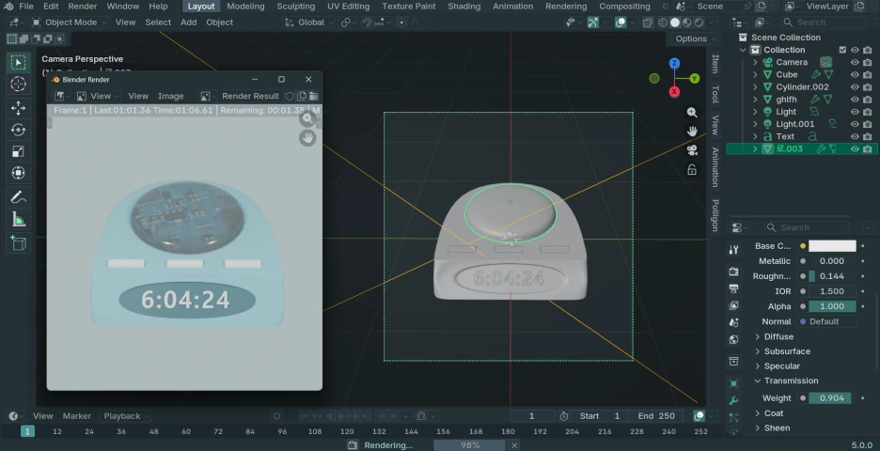
Task: Toggle eye icon for ghlfh object
Action: [x=855, y=100]
